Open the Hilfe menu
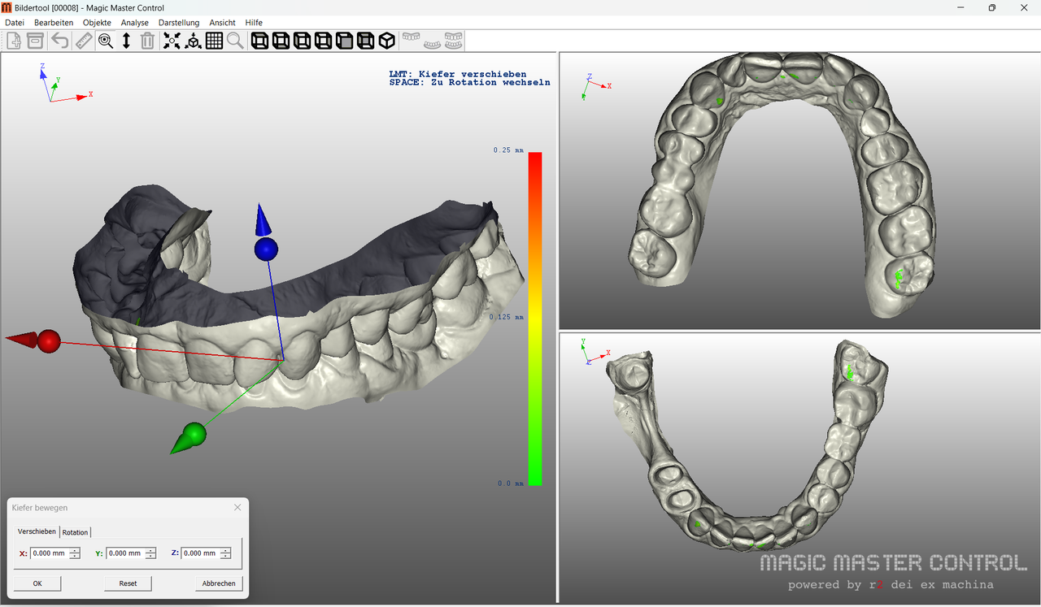1041x607 pixels. tap(254, 23)
